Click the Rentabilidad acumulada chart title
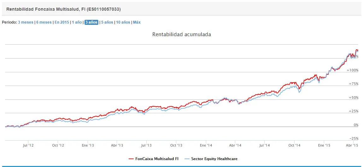This screenshot has width=362, height=167. 182,34
